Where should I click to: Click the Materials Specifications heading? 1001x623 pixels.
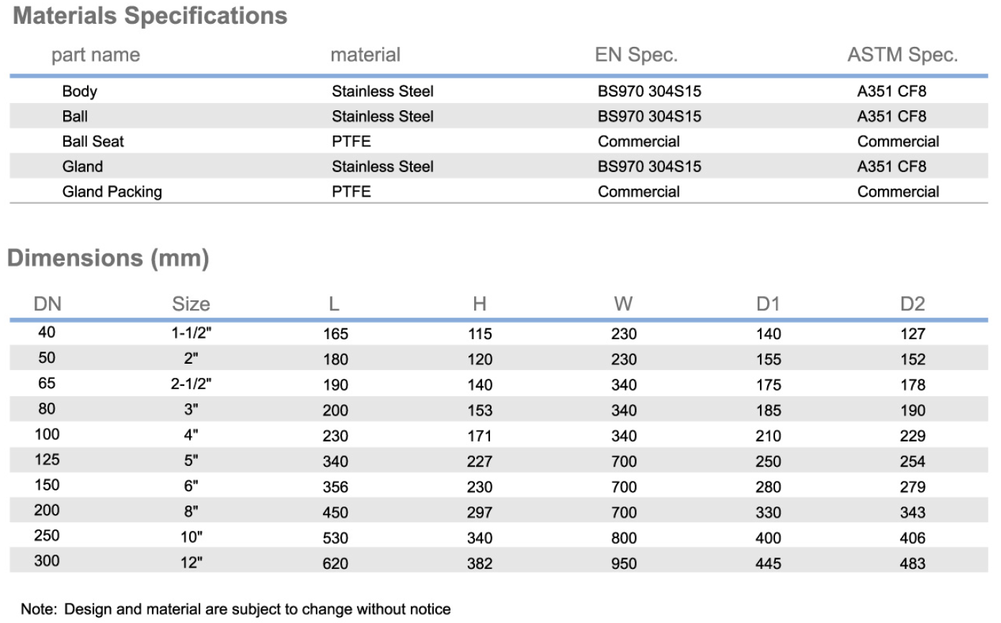pyautogui.click(x=150, y=17)
